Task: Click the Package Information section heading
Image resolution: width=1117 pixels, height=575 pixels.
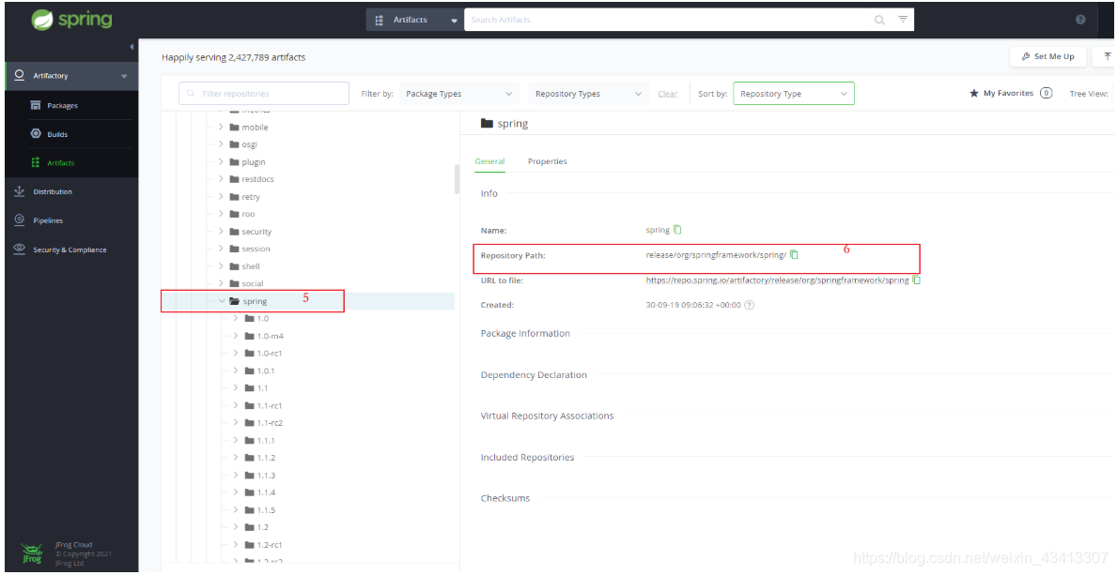Action: [525, 333]
